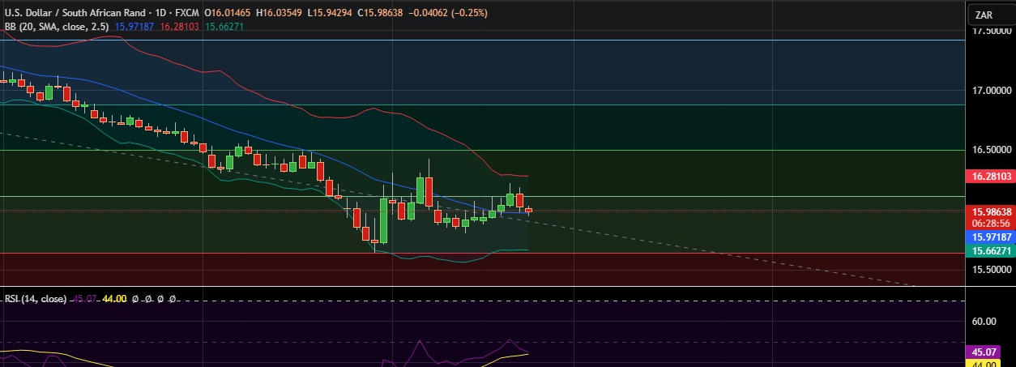Viewport: 1016px width, 367px height.
Task: Click the blue 15.97187 basis price label
Action: coord(990,237)
